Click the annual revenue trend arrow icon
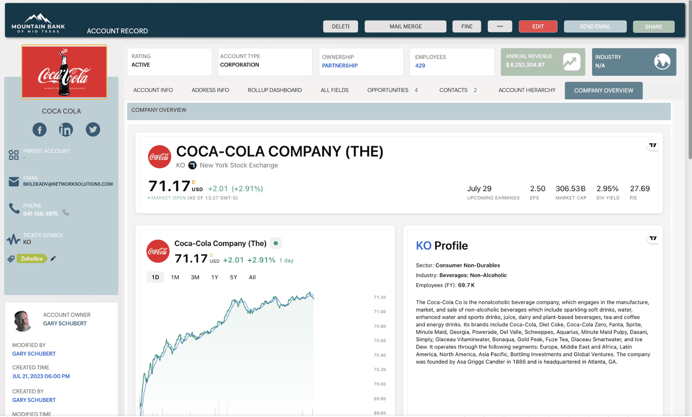The image size is (692, 417). (571, 62)
